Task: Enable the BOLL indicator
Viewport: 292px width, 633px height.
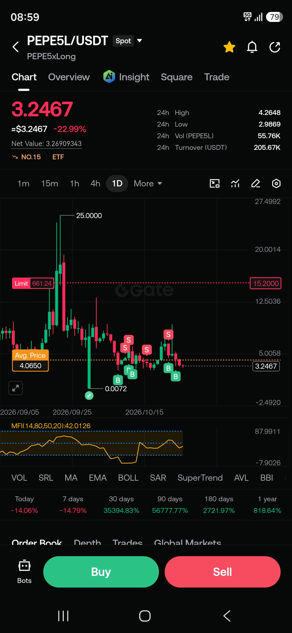Action: [128, 478]
